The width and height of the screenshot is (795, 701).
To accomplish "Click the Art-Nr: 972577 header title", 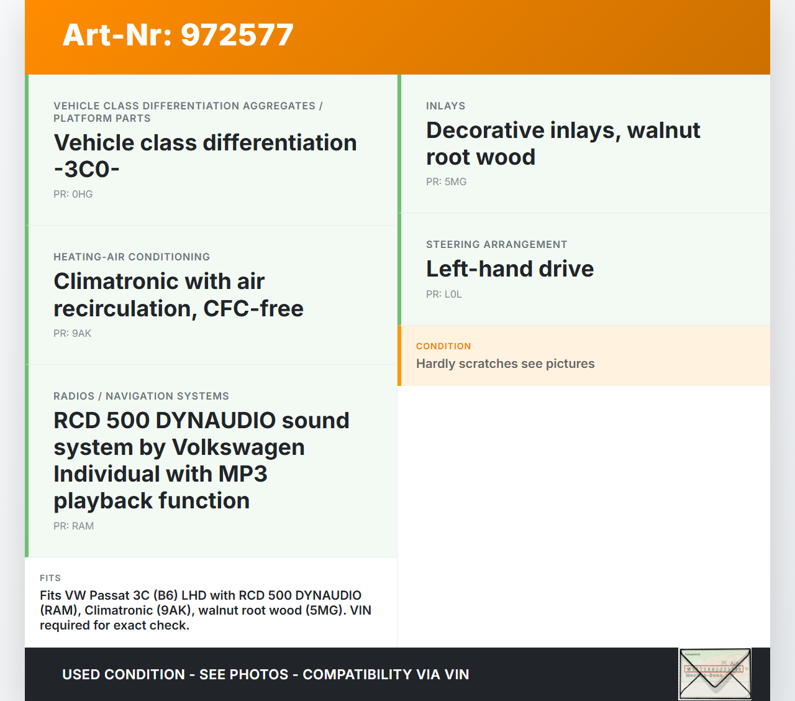I will point(178,35).
